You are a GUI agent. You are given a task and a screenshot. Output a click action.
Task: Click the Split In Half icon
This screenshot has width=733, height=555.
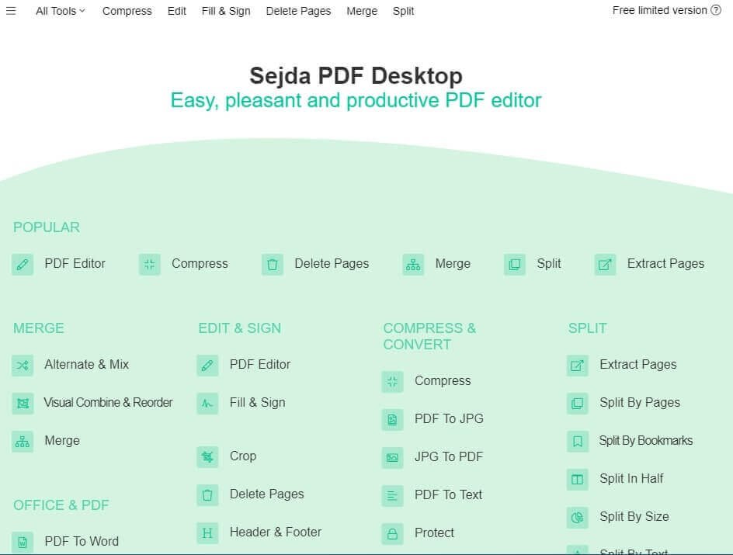(578, 480)
